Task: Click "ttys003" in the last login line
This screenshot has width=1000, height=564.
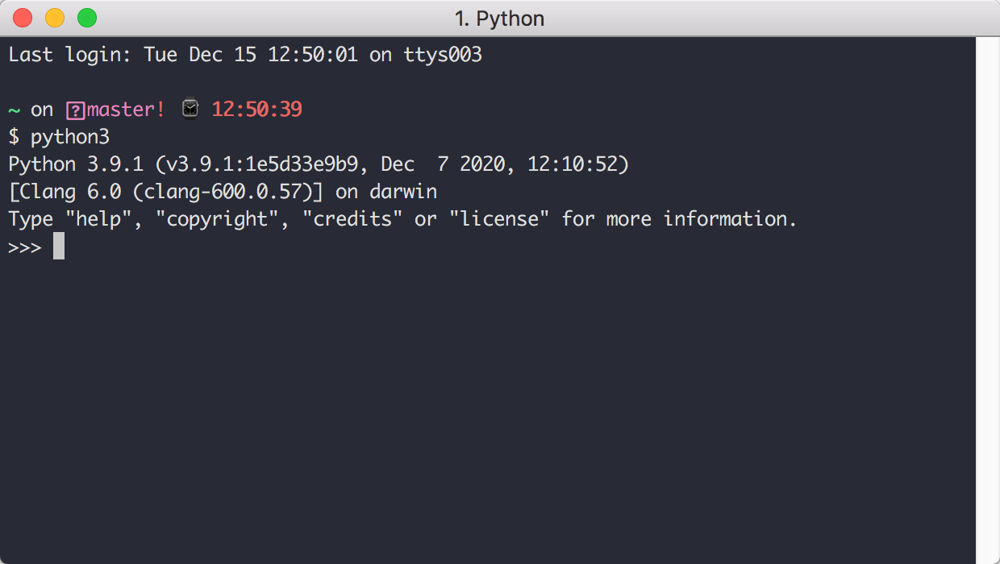Action: coord(443,55)
